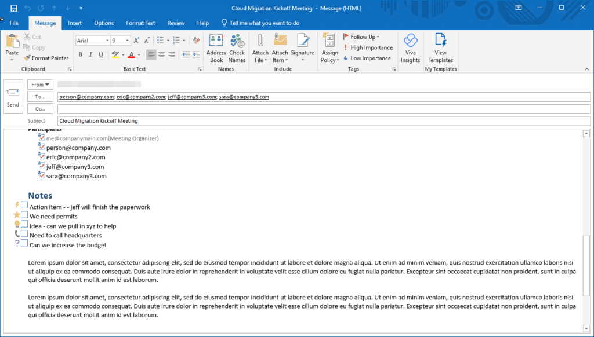Viewport: 594px width, 337px height.
Task: Check the 'jeff will finish the paperwork' checkbox
Action: [x=24, y=206]
